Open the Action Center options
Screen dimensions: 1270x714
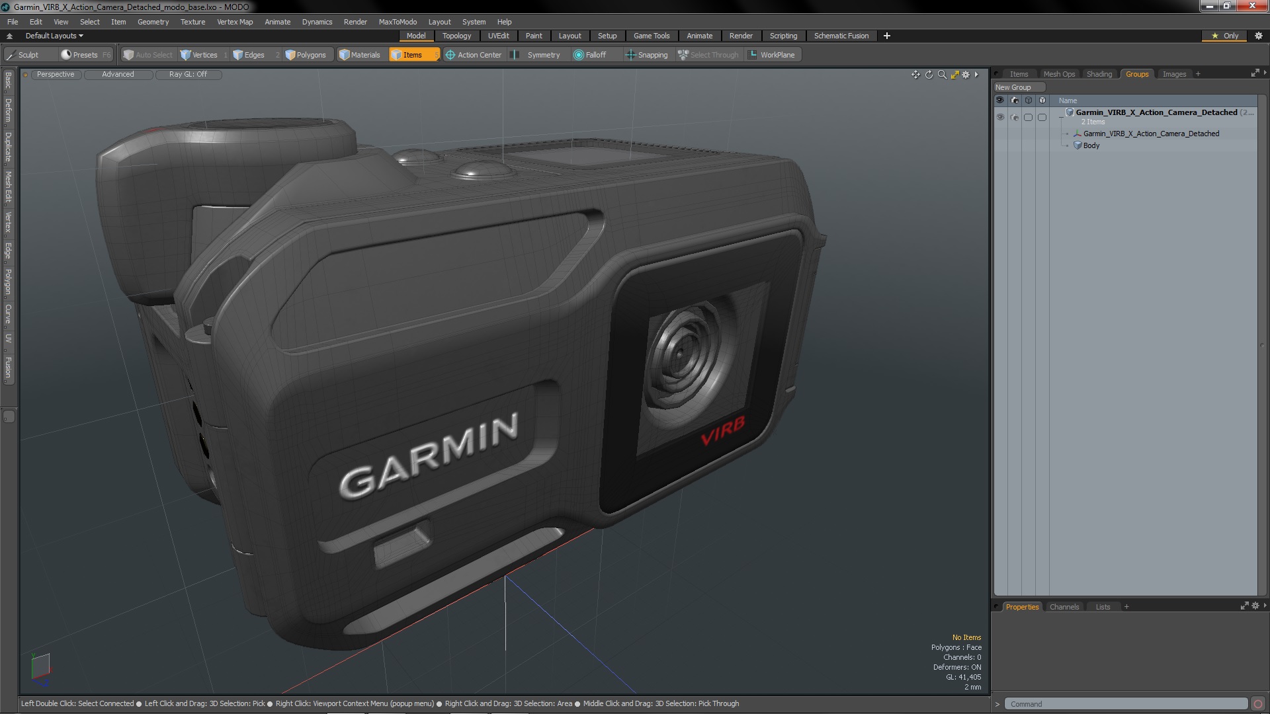pos(474,55)
